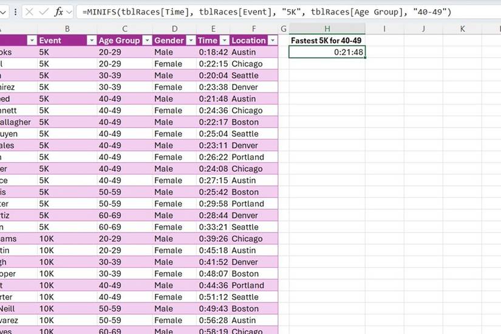The image size is (501, 334).
Task: Open the Location column filter dropdown
Action: 273,40
